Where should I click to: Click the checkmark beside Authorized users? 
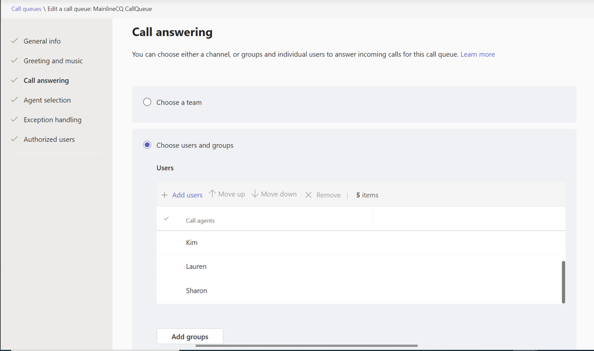pyautogui.click(x=15, y=139)
